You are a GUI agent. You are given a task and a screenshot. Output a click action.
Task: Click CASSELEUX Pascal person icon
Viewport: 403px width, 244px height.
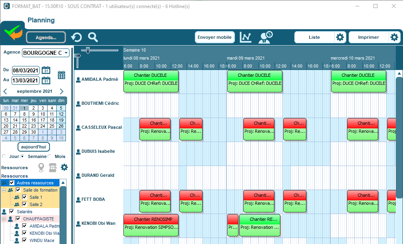point(78,128)
